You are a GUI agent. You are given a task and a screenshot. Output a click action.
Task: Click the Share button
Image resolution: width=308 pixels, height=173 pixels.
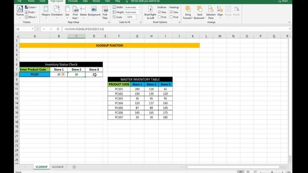click(283, 1)
